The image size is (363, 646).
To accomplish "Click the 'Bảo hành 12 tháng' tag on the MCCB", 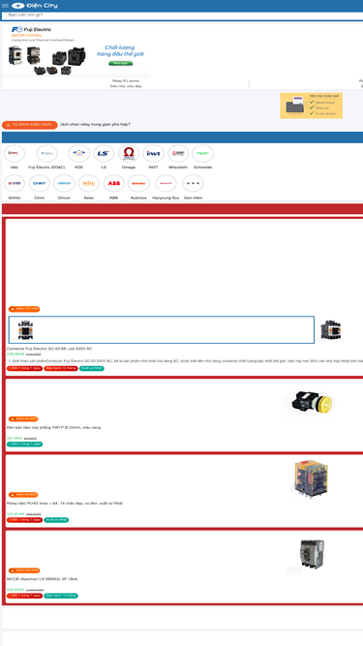I will (61, 596).
